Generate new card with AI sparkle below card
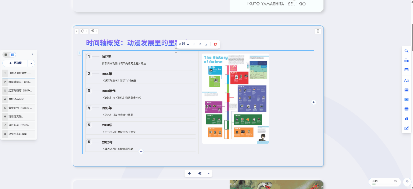The width and height of the screenshot is (413, 189). coord(200,173)
